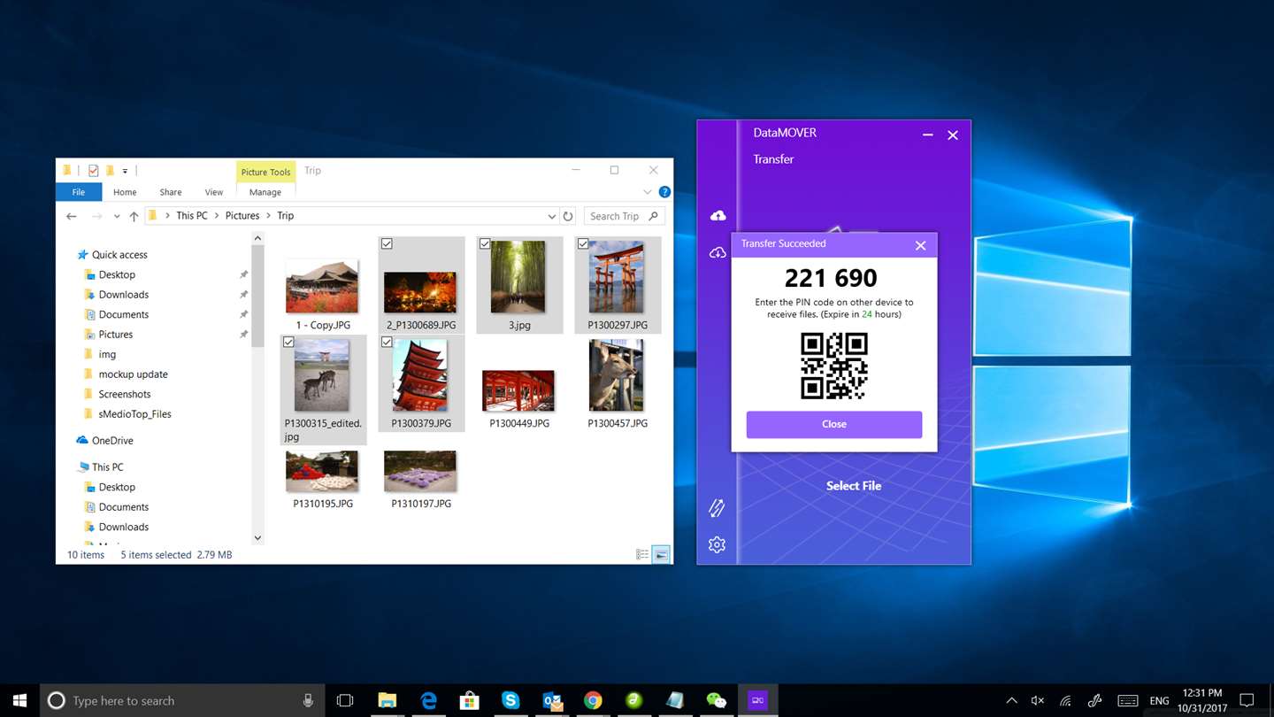The image size is (1274, 717).
Task: Show hidden system tray icons
Action: (x=1011, y=701)
